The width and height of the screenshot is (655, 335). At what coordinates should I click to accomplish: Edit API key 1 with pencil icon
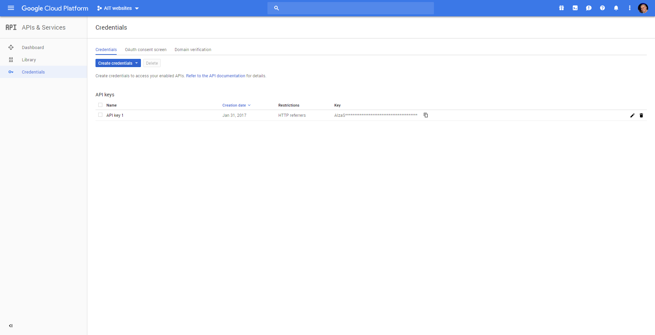[632, 115]
